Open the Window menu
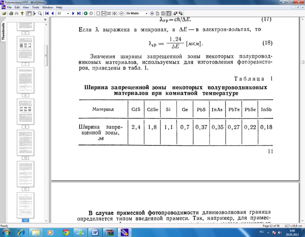 [48, 7]
